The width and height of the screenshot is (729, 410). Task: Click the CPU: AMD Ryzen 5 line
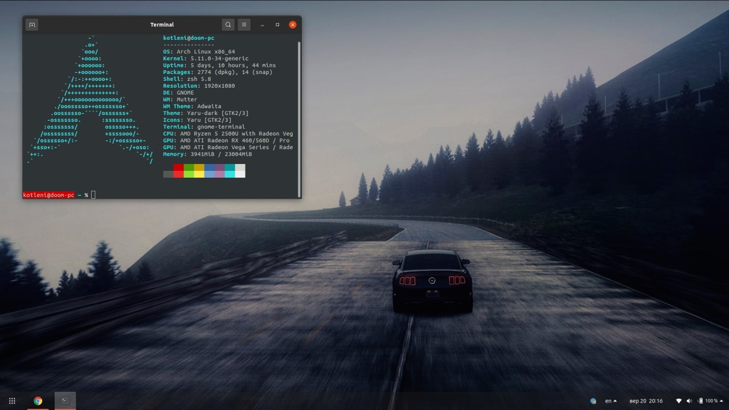point(228,134)
